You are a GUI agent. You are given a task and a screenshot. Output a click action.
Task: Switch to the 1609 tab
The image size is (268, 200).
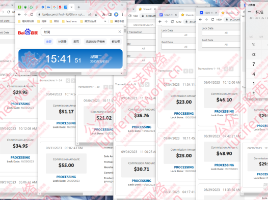(208, 13)
